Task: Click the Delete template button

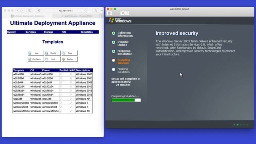Action: 52,53
